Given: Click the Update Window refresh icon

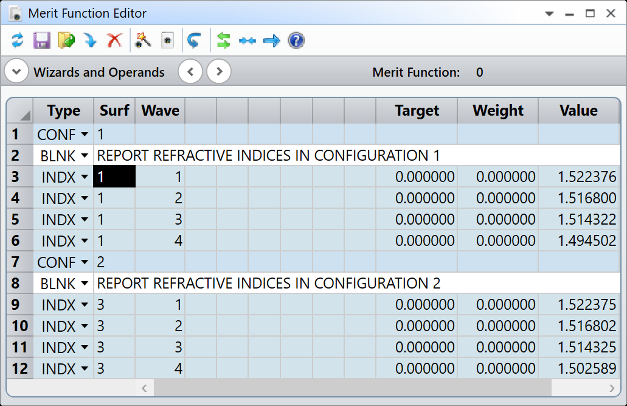Looking at the screenshot, I should [x=18, y=41].
